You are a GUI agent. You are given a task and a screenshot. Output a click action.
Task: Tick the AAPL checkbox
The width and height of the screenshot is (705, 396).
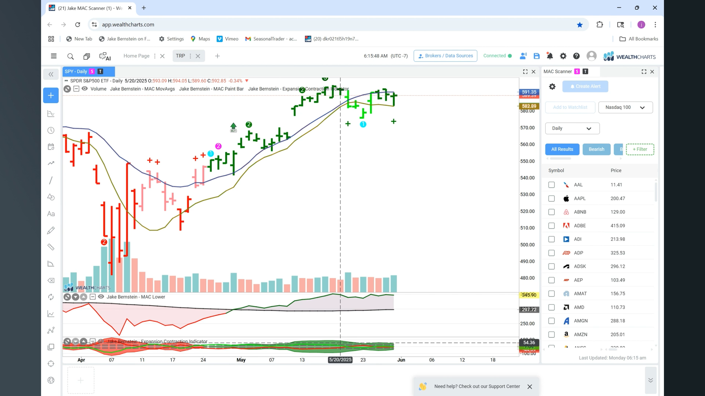552,198
